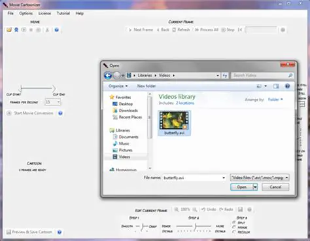Click the Step 1 Smooth to Crisp slider
310x241 pixels.
point(142,227)
